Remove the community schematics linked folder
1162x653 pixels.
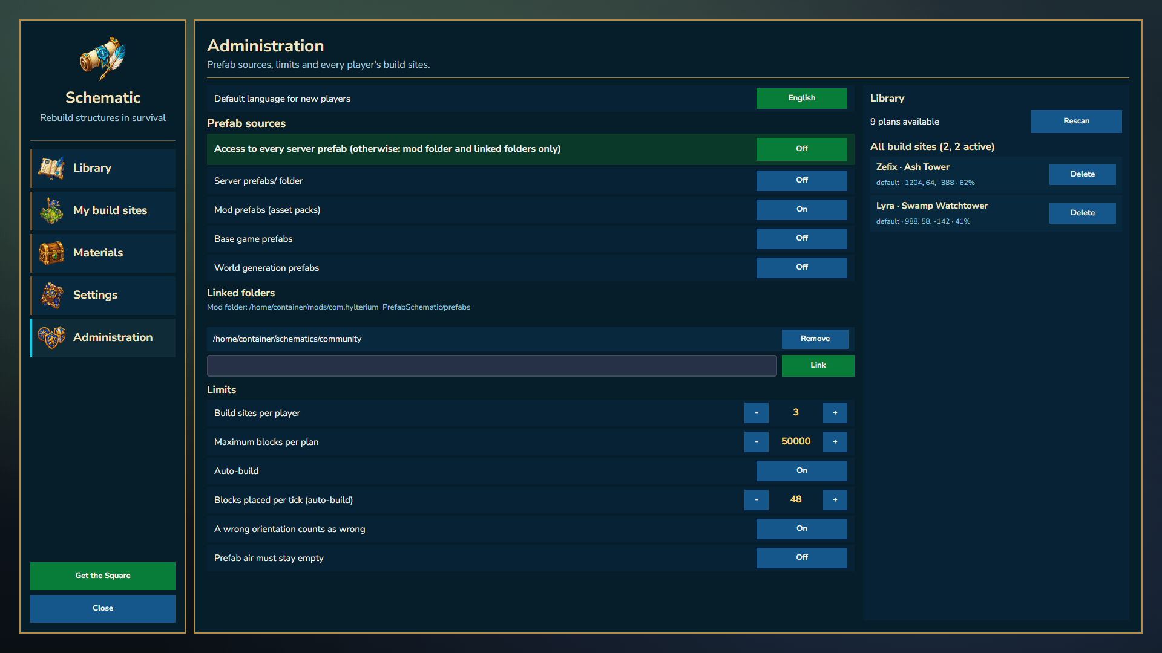(815, 339)
